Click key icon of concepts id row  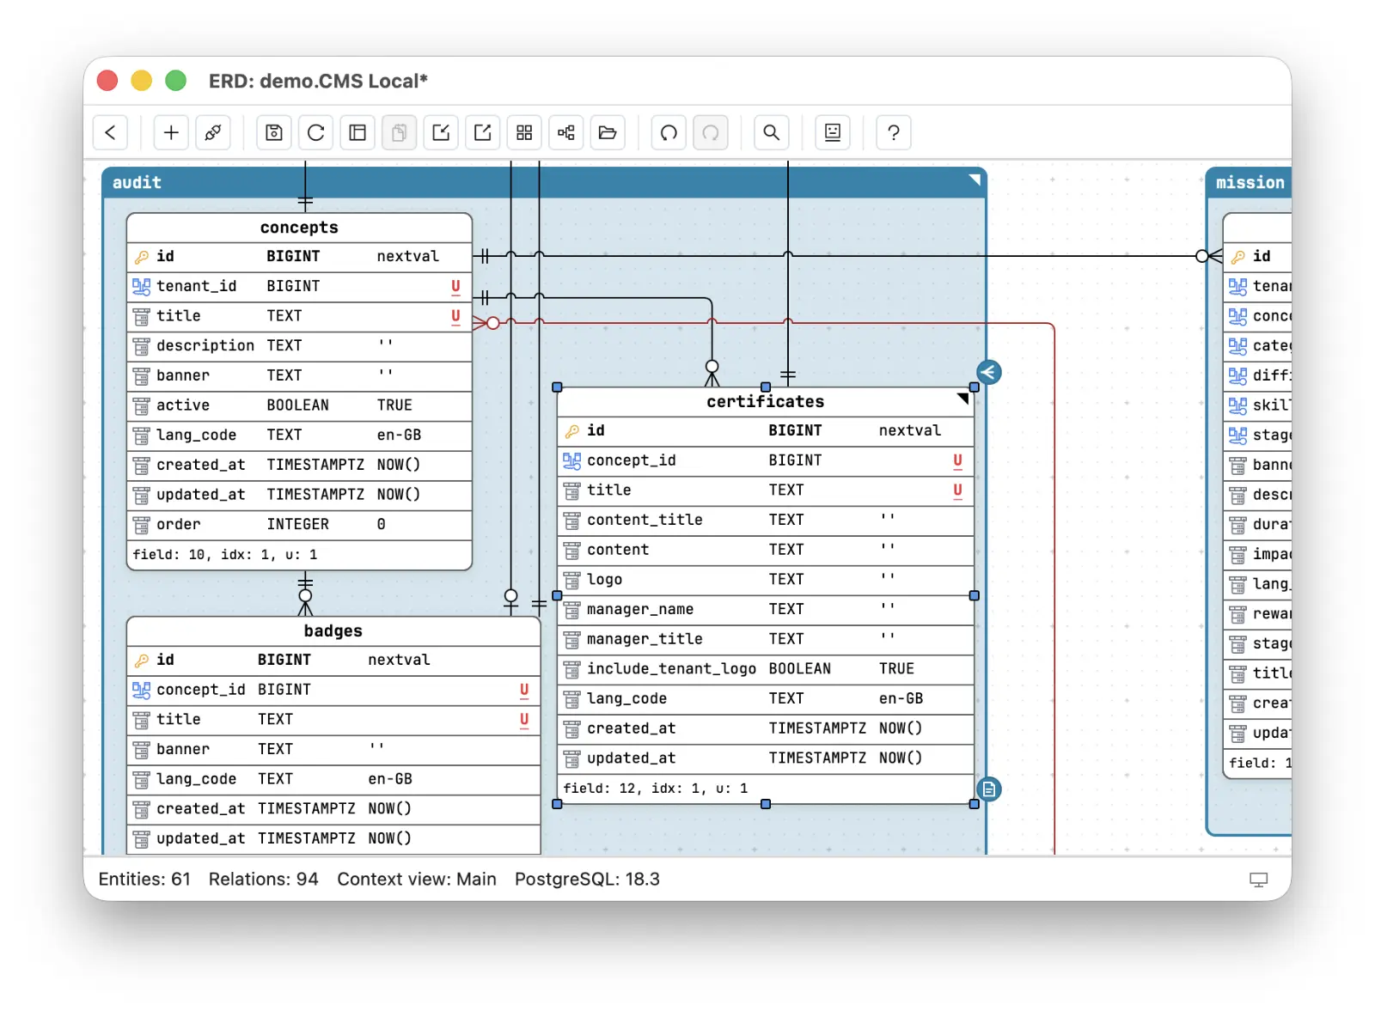pyautogui.click(x=142, y=257)
